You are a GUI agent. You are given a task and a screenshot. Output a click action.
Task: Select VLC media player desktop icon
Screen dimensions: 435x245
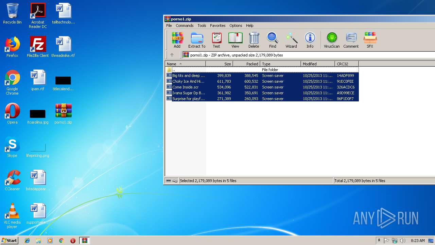[12, 216]
